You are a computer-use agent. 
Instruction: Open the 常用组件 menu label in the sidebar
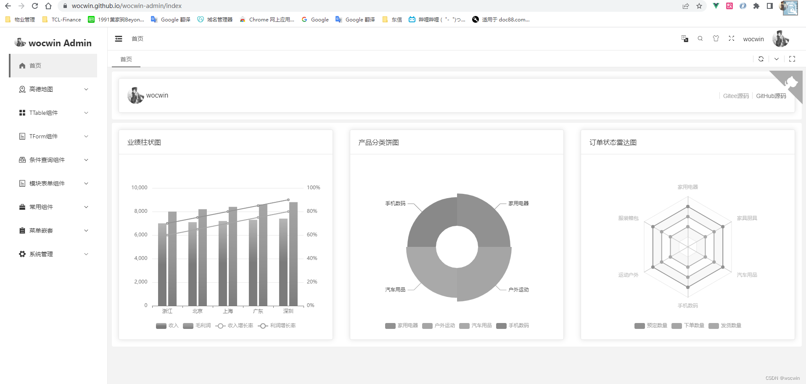pos(41,207)
